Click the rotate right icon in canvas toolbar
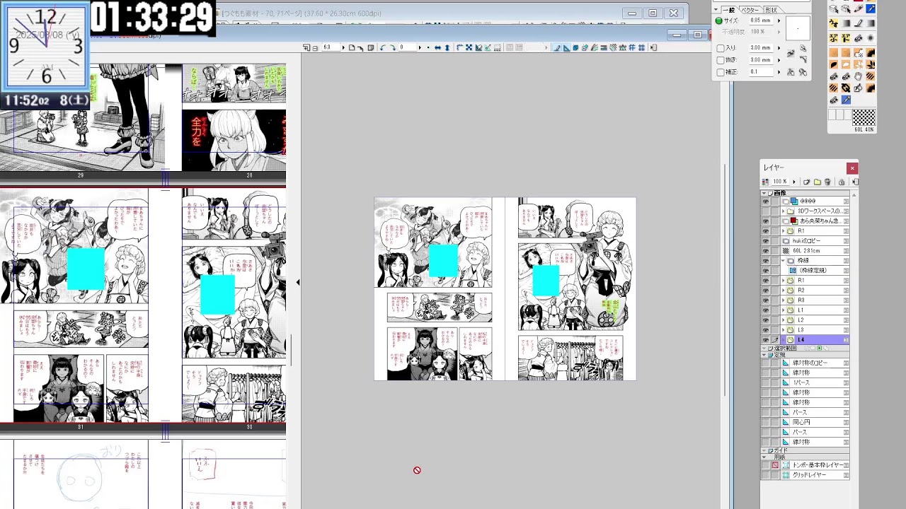 392,48
